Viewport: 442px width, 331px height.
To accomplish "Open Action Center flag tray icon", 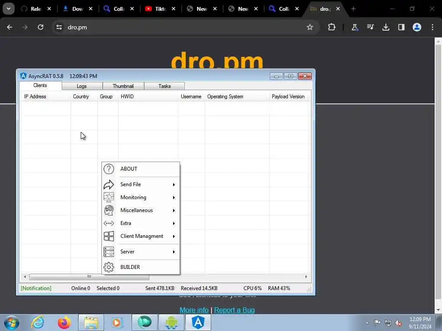I will point(377,323).
